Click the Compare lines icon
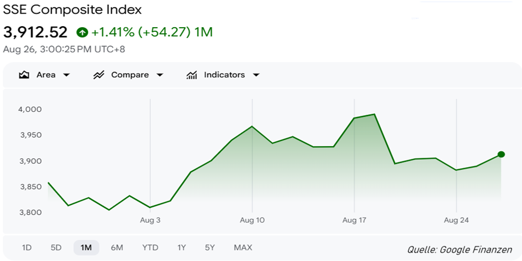Screen dimensions: 522x261 (x=99, y=75)
